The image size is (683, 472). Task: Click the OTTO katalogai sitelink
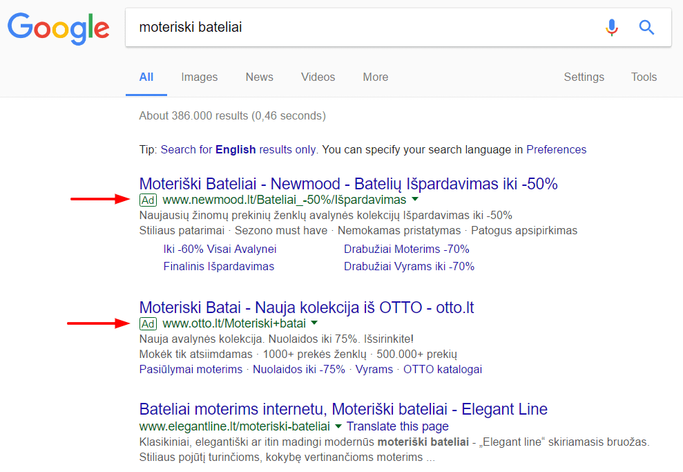439,369
